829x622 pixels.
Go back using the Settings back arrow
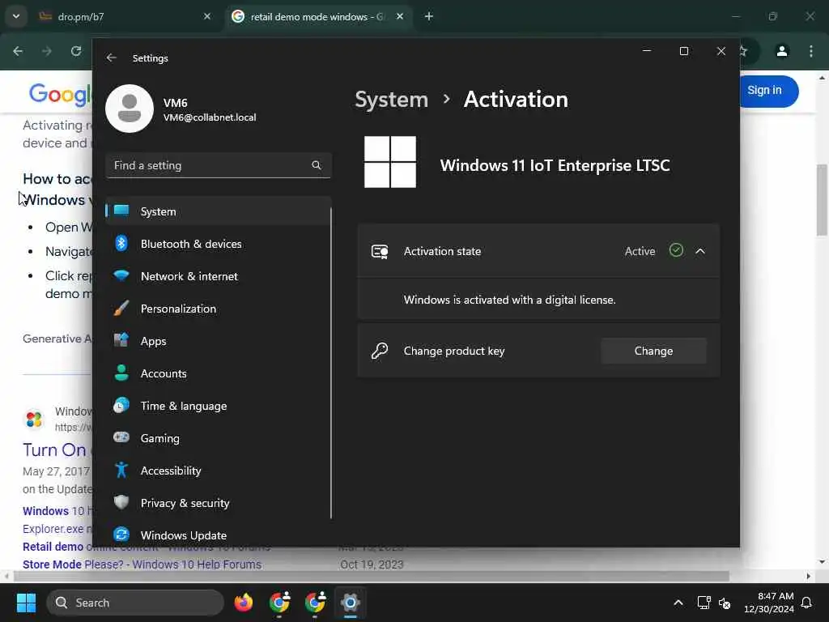click(111, 58)
